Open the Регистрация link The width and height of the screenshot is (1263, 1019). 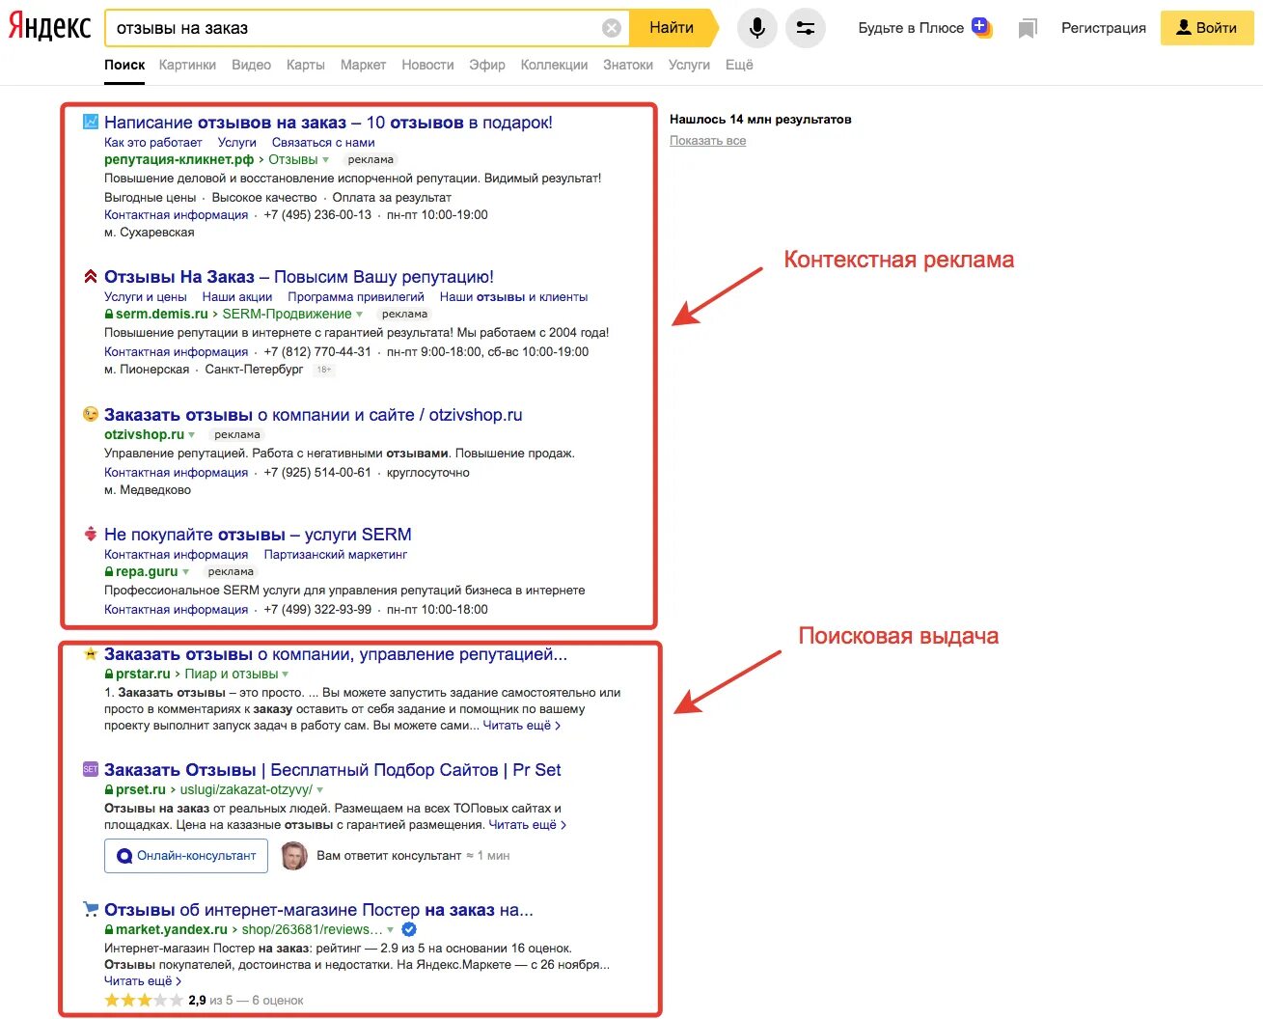click(1104, 28)
